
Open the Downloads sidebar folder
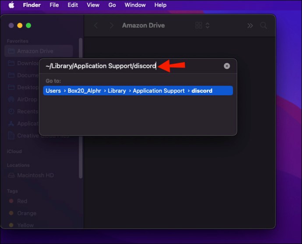point(24,63)
